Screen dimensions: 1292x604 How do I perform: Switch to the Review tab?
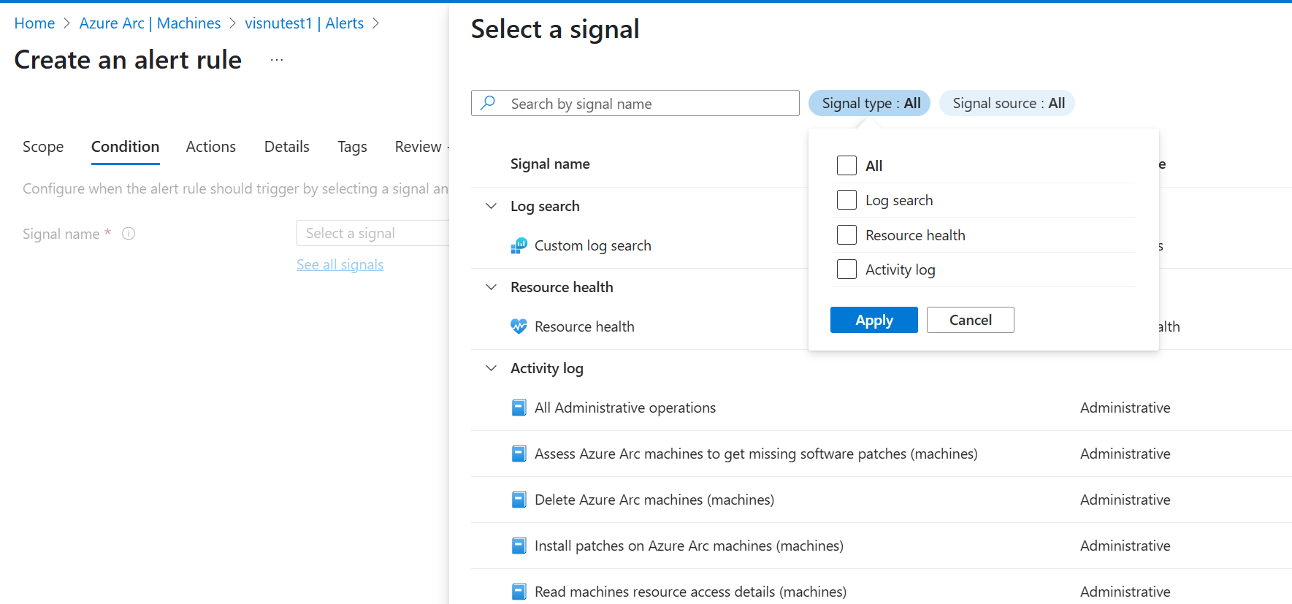[418, 147]
